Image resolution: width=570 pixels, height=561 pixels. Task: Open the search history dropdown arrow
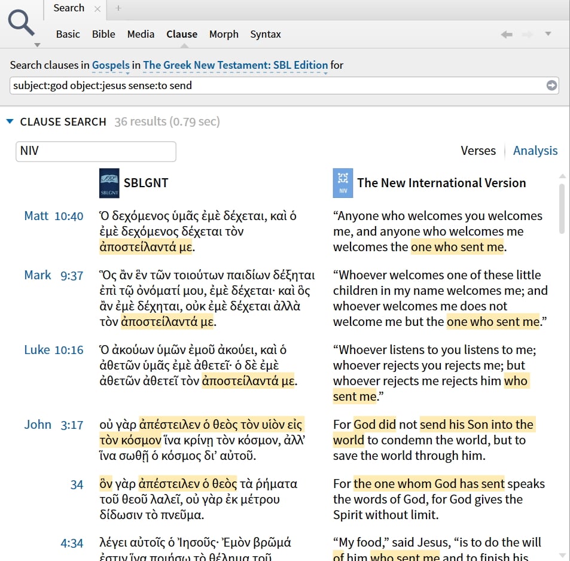point(548,34)
